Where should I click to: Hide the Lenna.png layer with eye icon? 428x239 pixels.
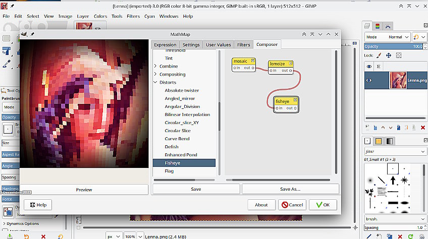coord(369,80)
